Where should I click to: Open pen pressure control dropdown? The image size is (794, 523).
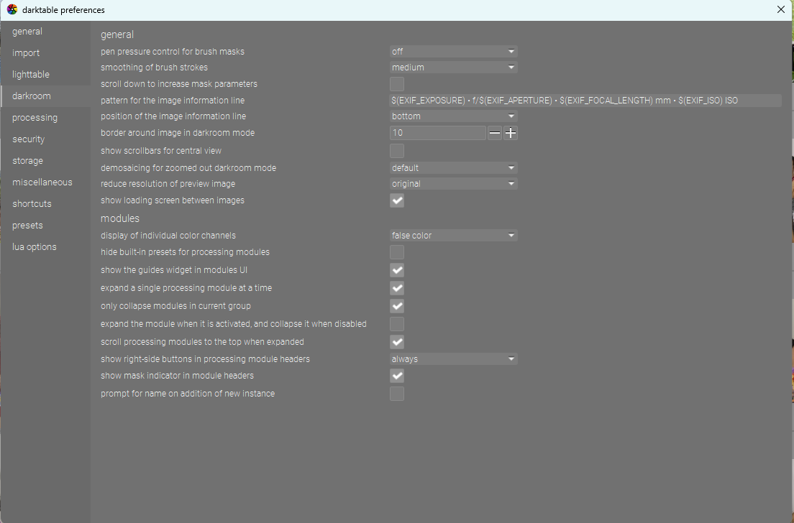coord(453,52)
